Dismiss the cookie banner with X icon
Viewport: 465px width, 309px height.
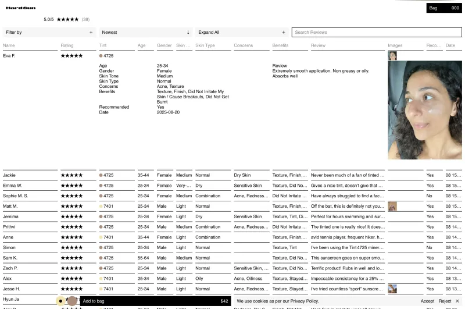(457, 301)
